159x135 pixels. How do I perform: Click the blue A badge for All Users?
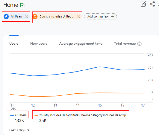coord(6,16)
